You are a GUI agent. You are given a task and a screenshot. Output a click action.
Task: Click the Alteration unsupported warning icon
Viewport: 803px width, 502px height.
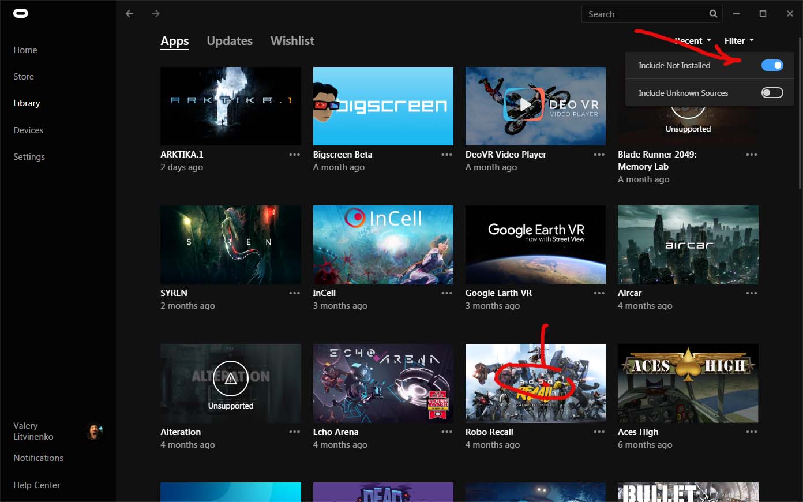[231, 379]
